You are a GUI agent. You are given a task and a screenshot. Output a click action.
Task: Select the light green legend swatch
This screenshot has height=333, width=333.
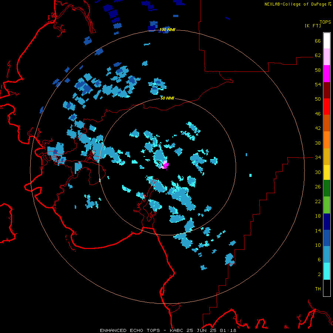click(327, 205)
